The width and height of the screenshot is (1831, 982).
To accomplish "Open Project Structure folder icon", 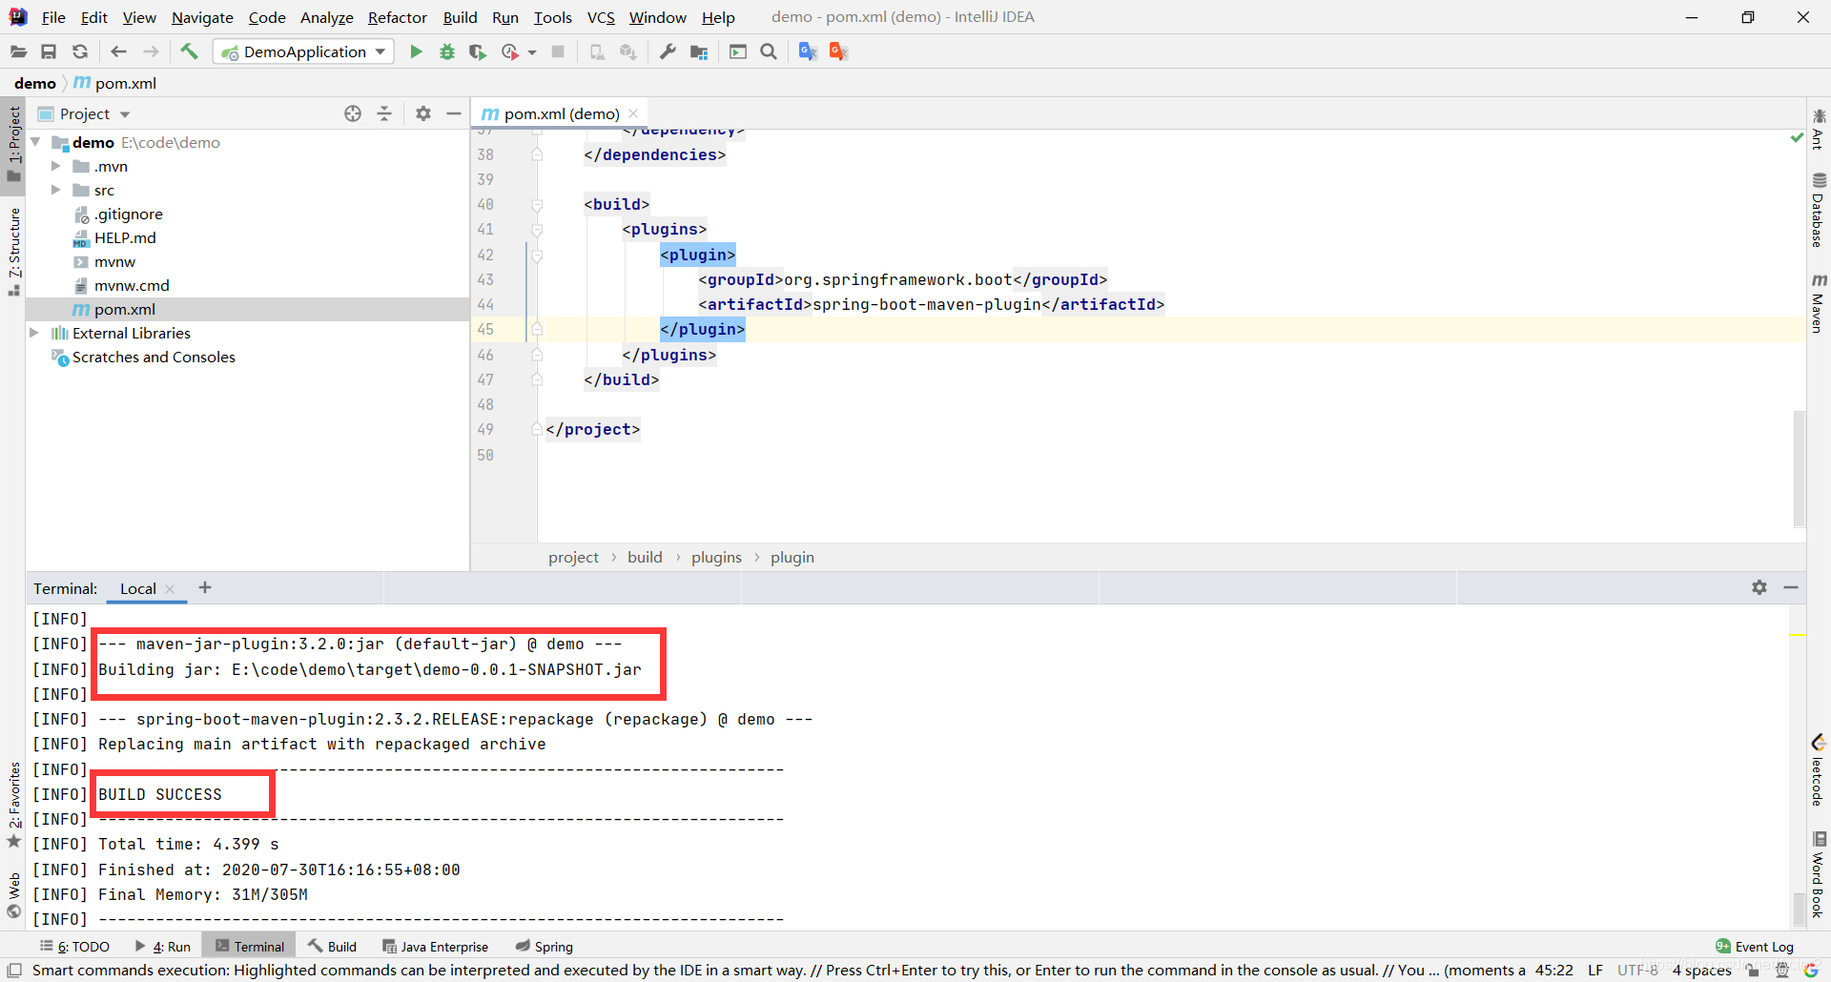I will (699, 51).
